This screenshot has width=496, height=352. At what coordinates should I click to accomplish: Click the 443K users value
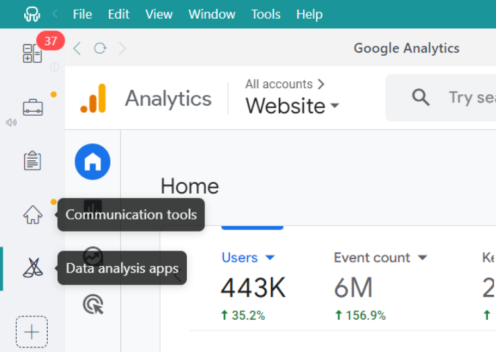[x=253, y=287]
